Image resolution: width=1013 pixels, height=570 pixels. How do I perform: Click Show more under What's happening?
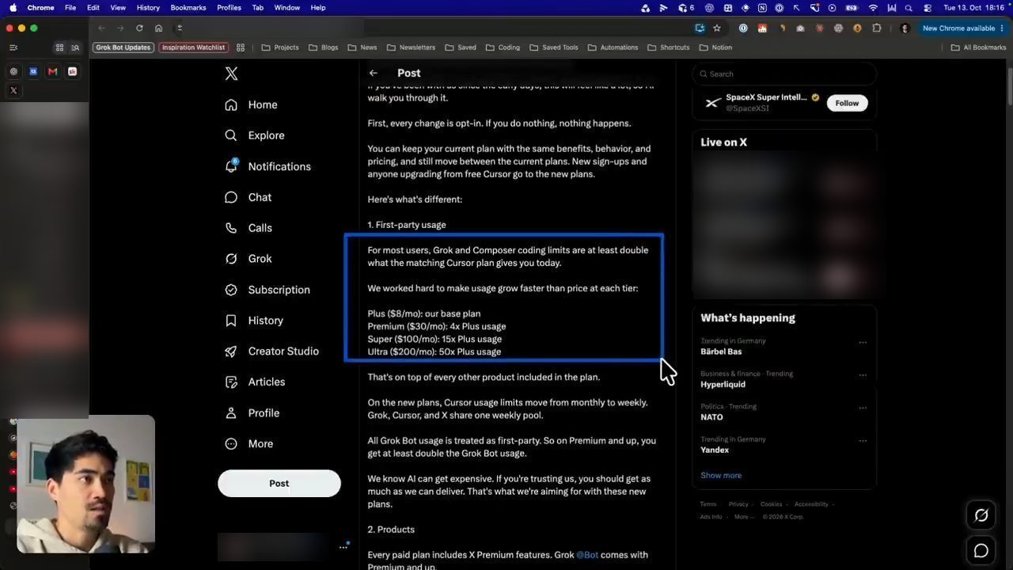point(721,476)
